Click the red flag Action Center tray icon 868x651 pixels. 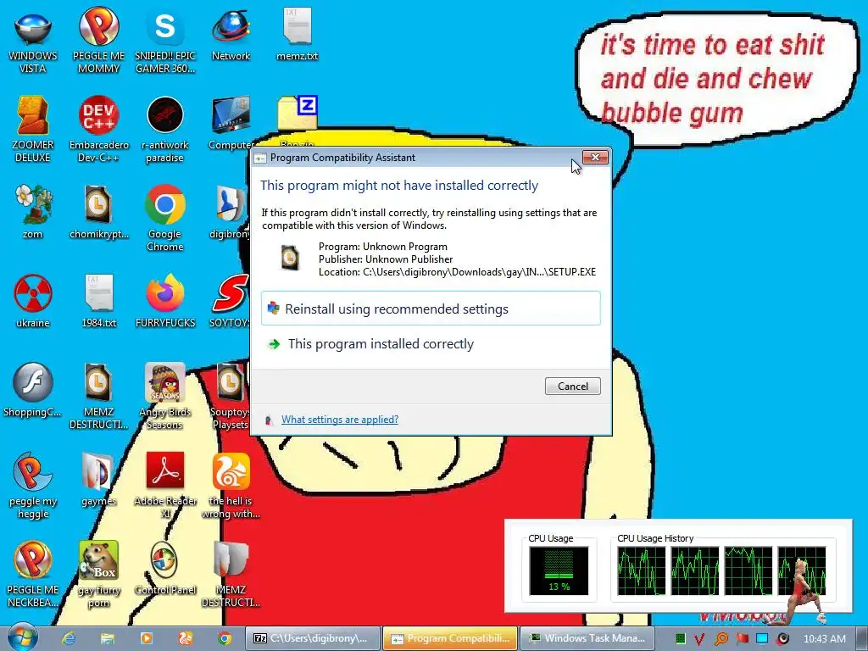tap(742, 639)
